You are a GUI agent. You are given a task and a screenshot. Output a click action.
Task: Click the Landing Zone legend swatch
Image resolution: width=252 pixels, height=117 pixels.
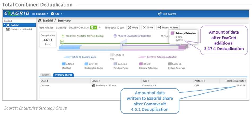(67, 57)
